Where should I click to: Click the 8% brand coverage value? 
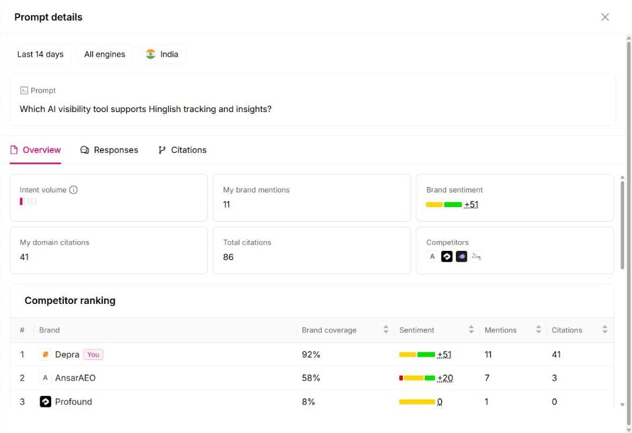pos(308,401)
